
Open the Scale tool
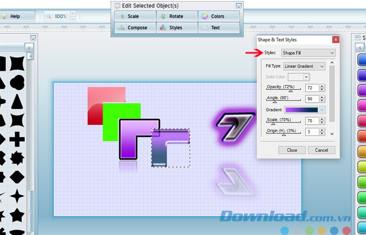(135, 16)
